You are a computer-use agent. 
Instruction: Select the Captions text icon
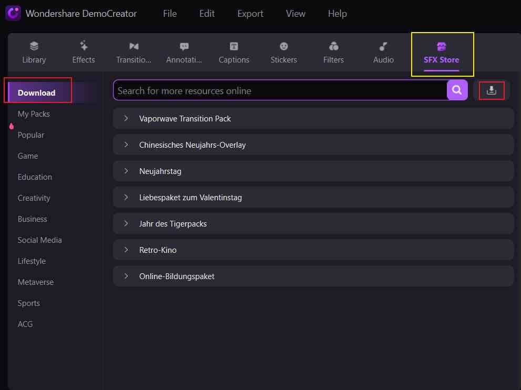click(x=234, y=46)
